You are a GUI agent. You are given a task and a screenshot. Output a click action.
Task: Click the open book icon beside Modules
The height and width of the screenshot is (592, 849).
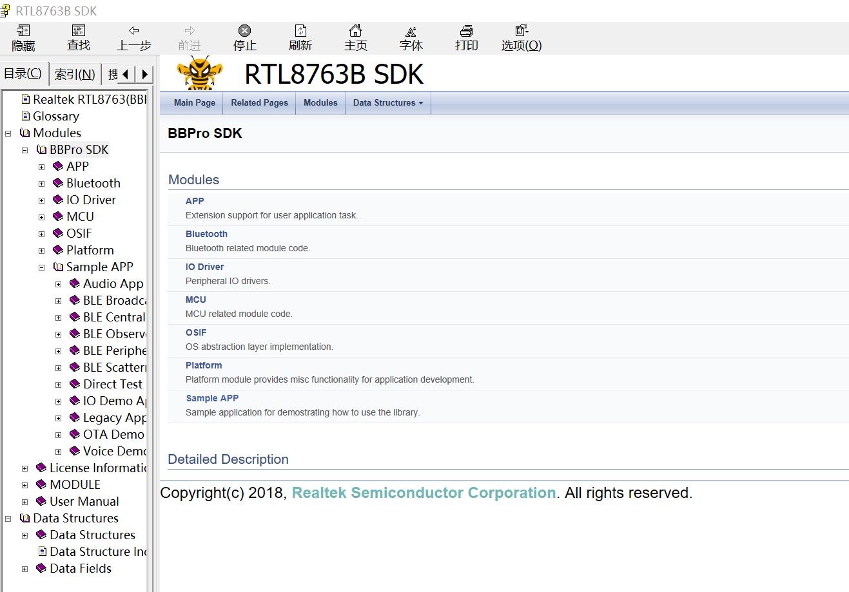25,133
